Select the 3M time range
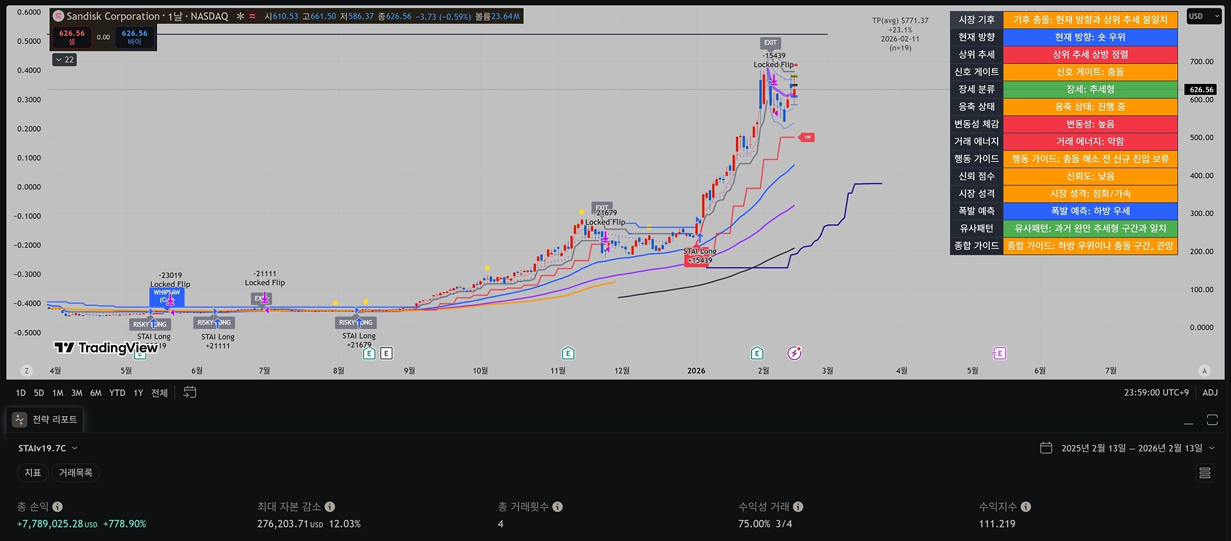This screenshot has height=541, width=1231. [77, 393]
